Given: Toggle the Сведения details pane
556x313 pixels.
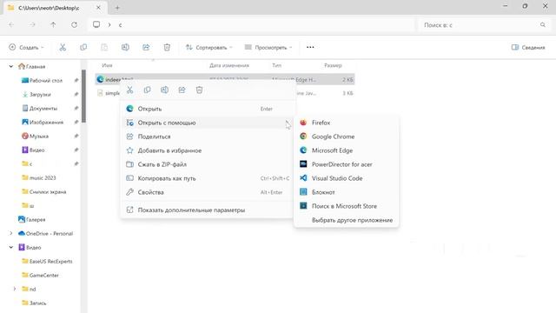Looking at the screenshot, I should 528,47.
